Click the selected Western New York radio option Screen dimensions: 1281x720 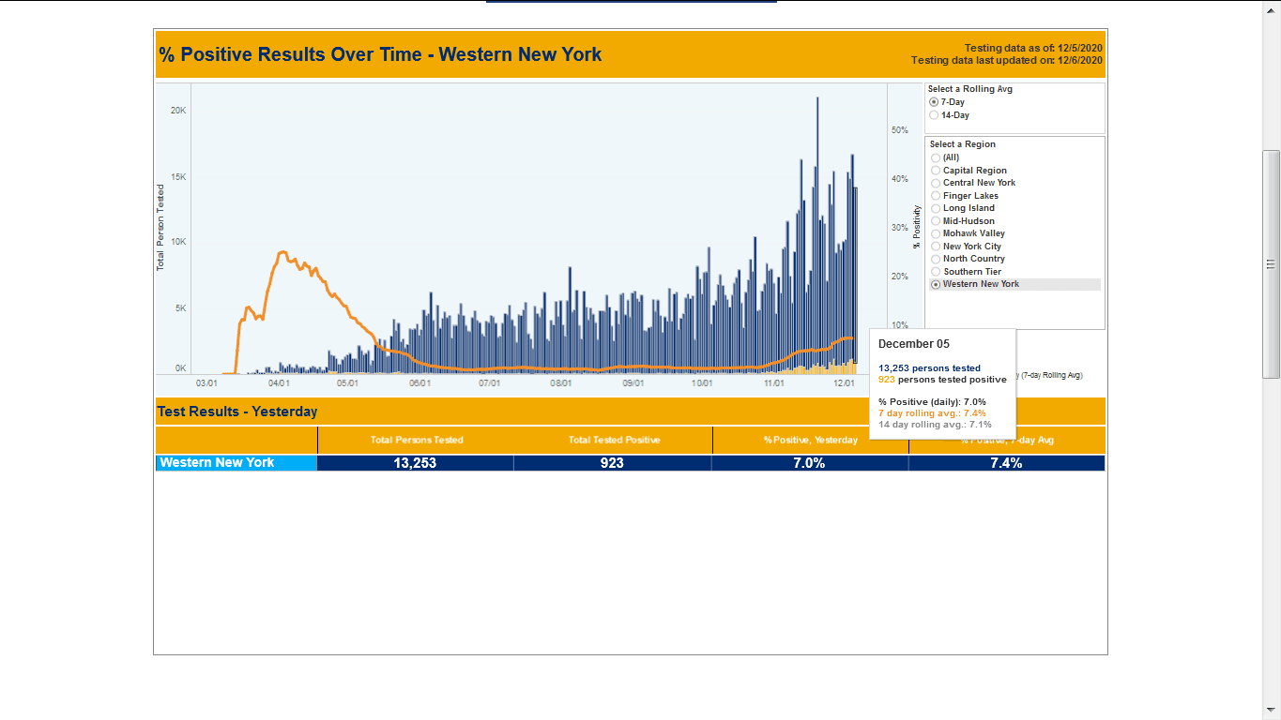(x=936, y=284)
